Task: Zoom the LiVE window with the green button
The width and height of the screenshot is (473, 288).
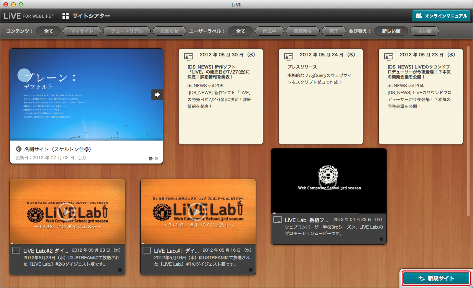Action: click(21, 4)
